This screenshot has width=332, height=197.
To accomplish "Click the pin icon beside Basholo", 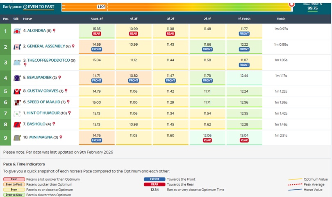I will (54, 124).
